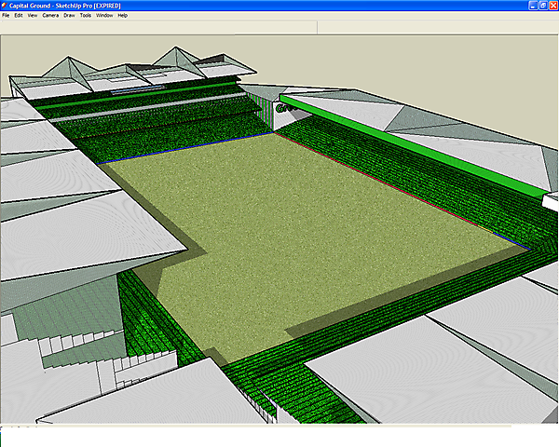Open the Tools menu
Viewport: 559px width, 447px height.
click(86, 16)
